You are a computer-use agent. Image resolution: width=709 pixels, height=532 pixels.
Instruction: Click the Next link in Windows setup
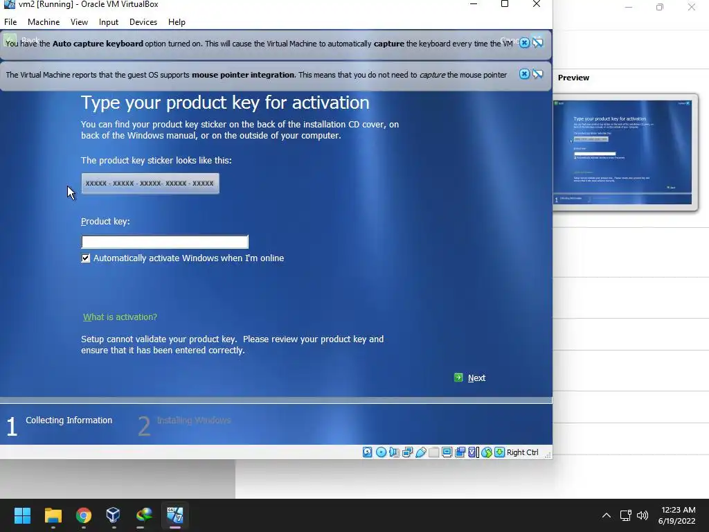pyautogui.click(x=476, y=378)
